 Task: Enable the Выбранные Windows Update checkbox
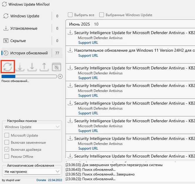click(102, 15)
